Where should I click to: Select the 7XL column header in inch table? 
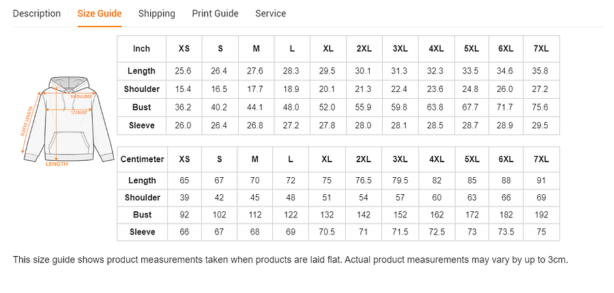pyautogui.click(x=541, y=49)
